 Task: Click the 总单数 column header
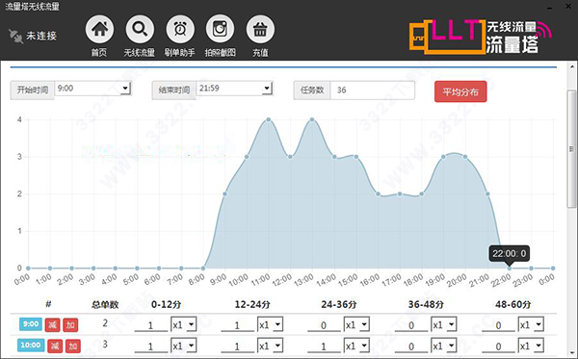[x=105, y=304]
